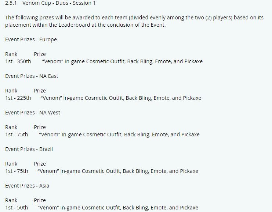
Task: Click the 1st - 225th rank entry
Action: point(18,98)
